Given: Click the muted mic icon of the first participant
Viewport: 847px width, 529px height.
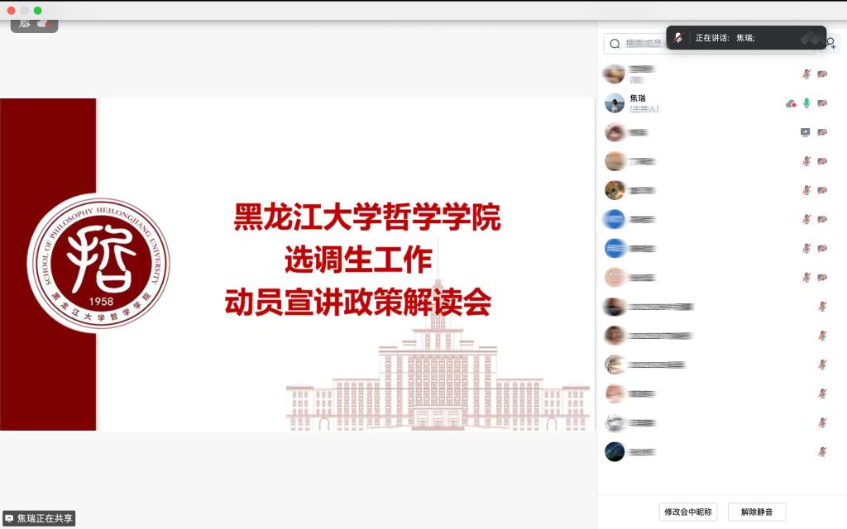Looking at the screenshot, I should (806, 74).
